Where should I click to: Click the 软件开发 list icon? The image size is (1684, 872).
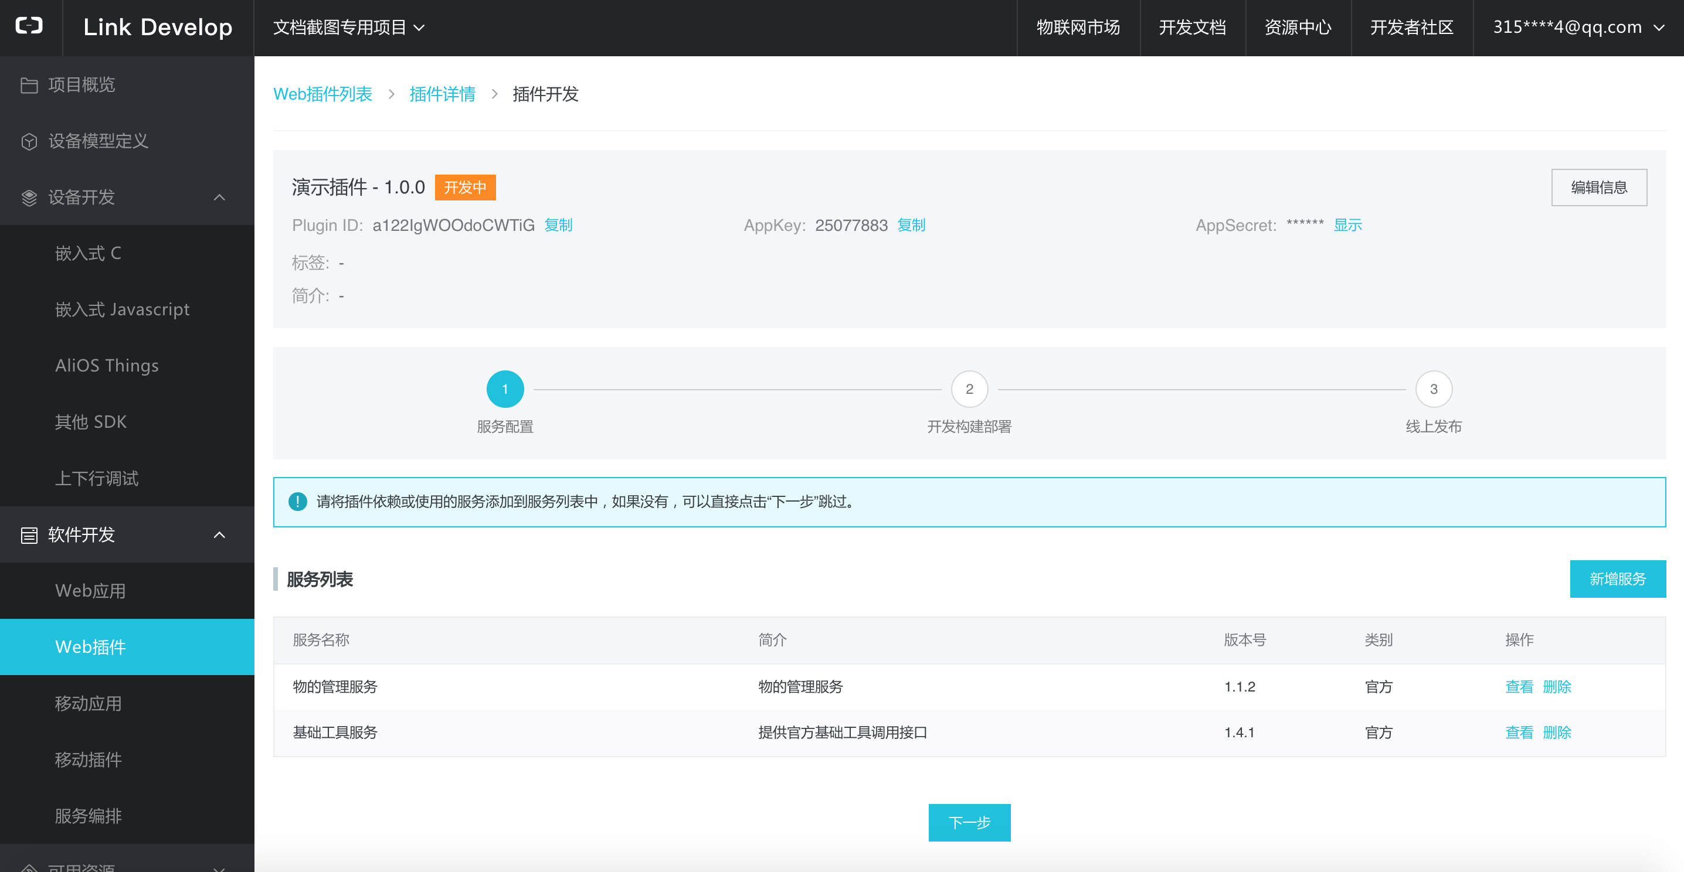click(x=29, y=535)
